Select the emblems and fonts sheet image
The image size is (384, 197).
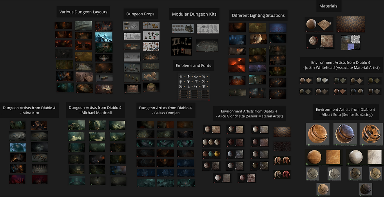194,87
